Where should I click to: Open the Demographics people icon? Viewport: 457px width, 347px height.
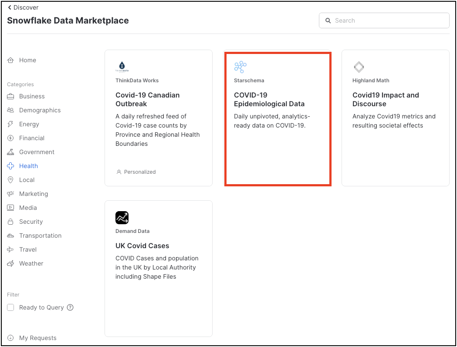click(x=10, y=110)
